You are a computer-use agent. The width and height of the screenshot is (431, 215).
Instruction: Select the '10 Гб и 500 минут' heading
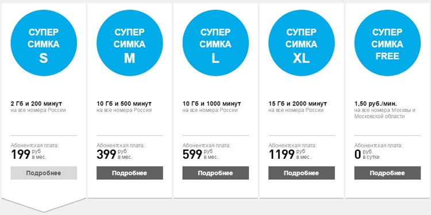[124, 104]
